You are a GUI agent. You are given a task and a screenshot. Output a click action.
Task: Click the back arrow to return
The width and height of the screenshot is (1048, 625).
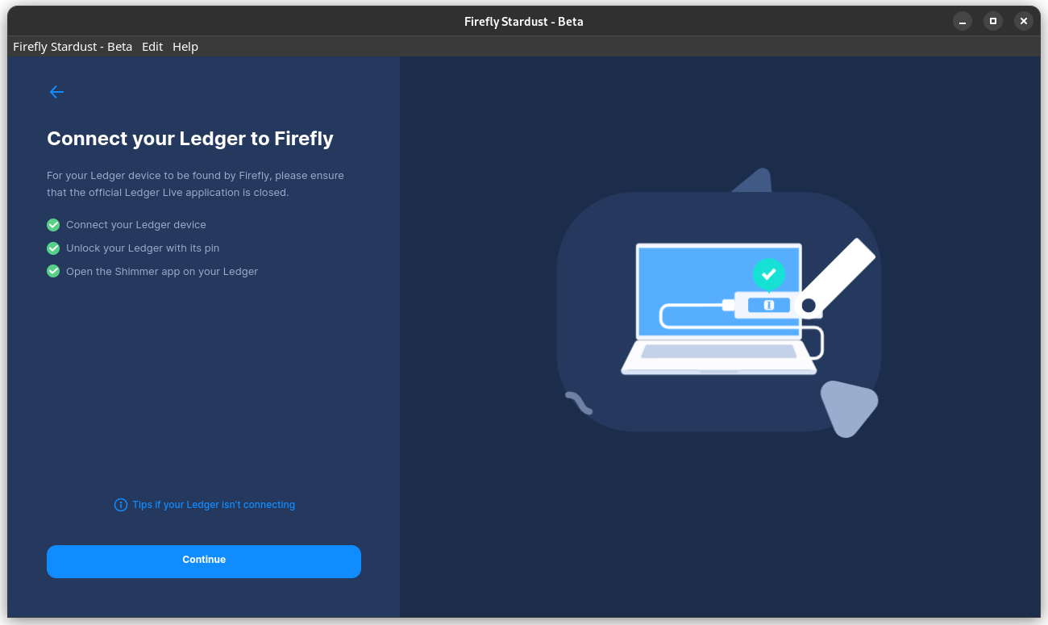pyautogui.click(x=56, y=92)
